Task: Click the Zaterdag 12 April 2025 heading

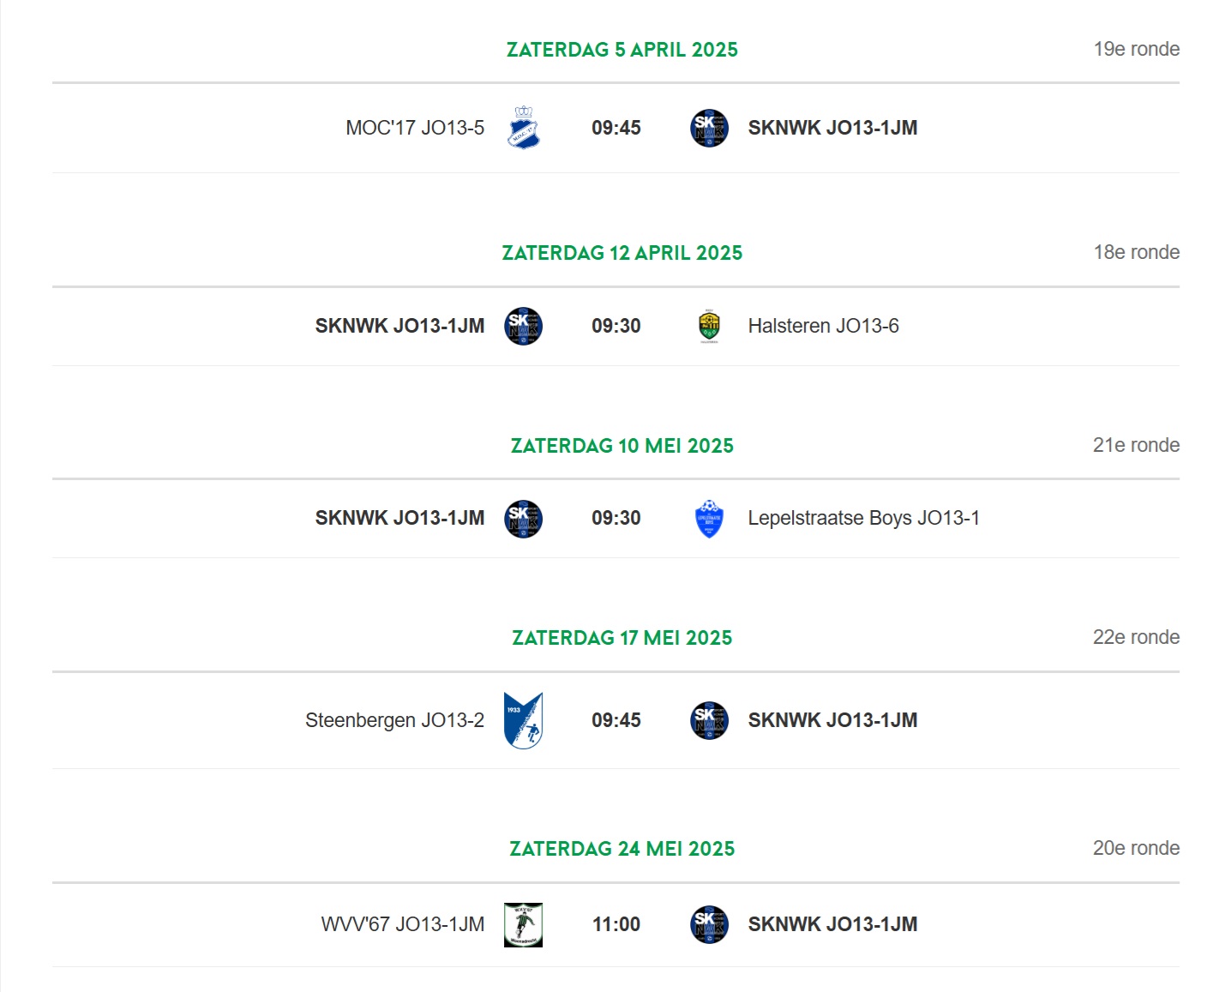Action: pos(622,253)
